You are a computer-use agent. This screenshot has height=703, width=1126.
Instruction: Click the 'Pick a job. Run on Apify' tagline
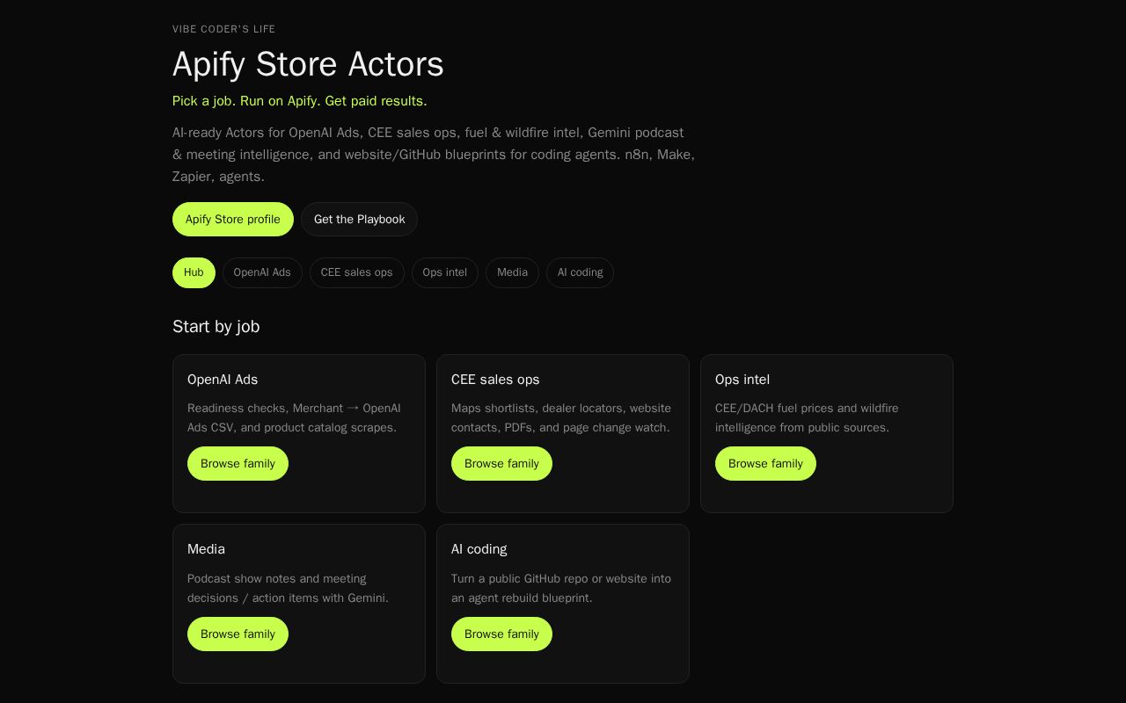coord(300,101)
